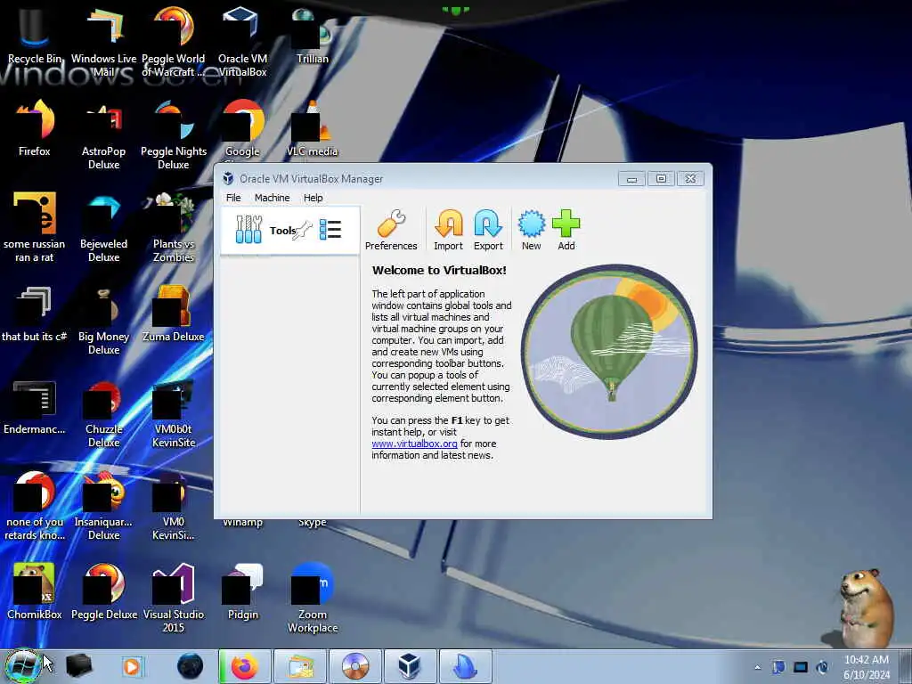Select the Peggle Nights Deluxe desktop icon
This screenshot has height=684, width=912.
pyautogui.click(x=174, y=135)
